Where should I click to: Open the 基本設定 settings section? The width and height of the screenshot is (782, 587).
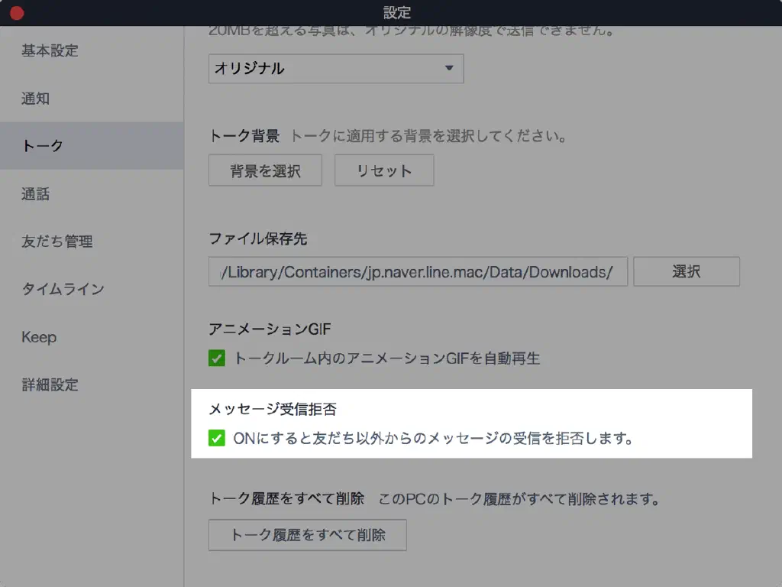click(x=50, y=51)
